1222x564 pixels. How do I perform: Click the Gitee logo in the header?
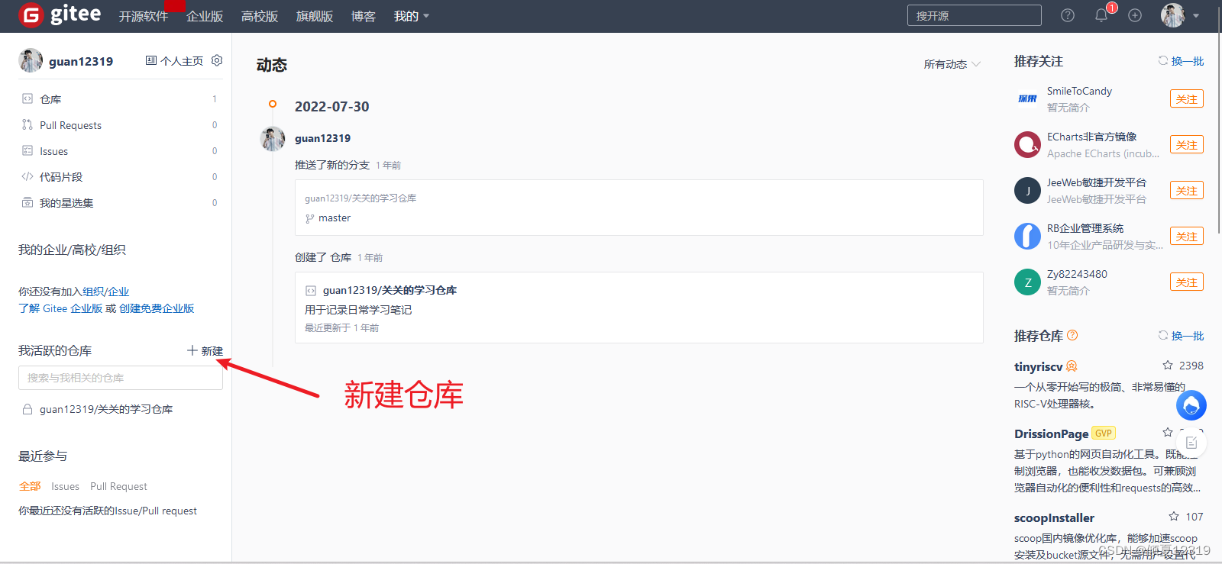60,15
